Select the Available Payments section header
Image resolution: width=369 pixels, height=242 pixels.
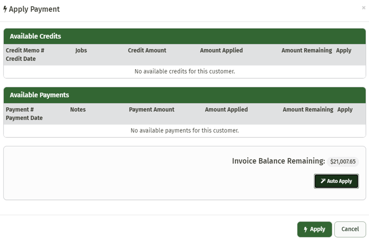click(39, 95)
